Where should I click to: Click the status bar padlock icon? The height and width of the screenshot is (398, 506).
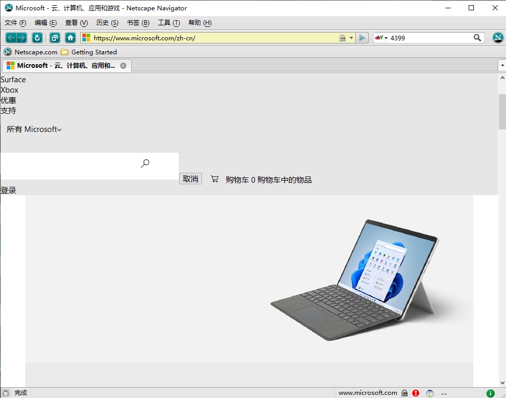click(x=404, y=393)
